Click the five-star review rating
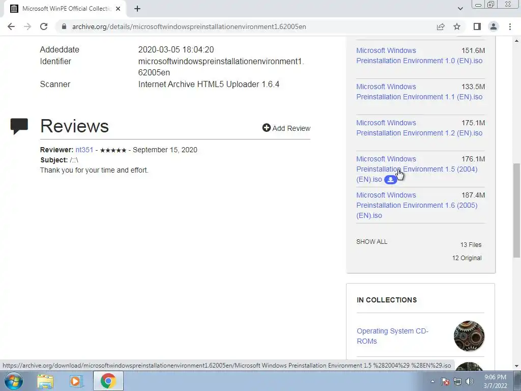521x391 pixels. point(113,150)
